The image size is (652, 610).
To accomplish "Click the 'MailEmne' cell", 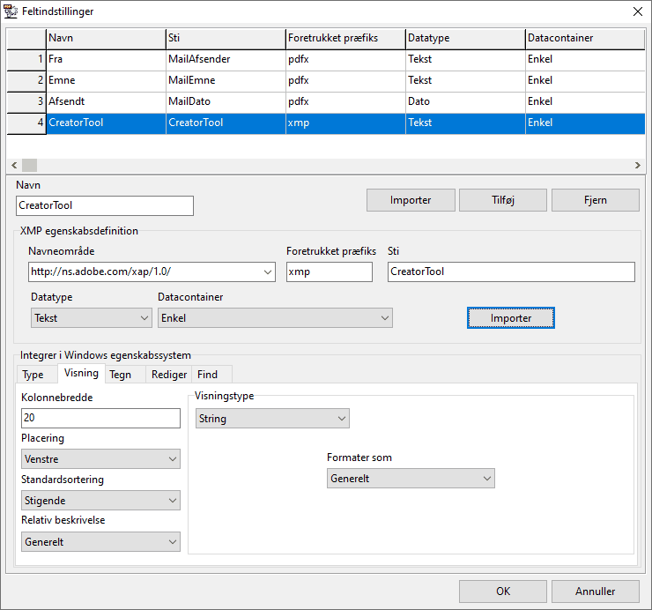I will [226, 81].
